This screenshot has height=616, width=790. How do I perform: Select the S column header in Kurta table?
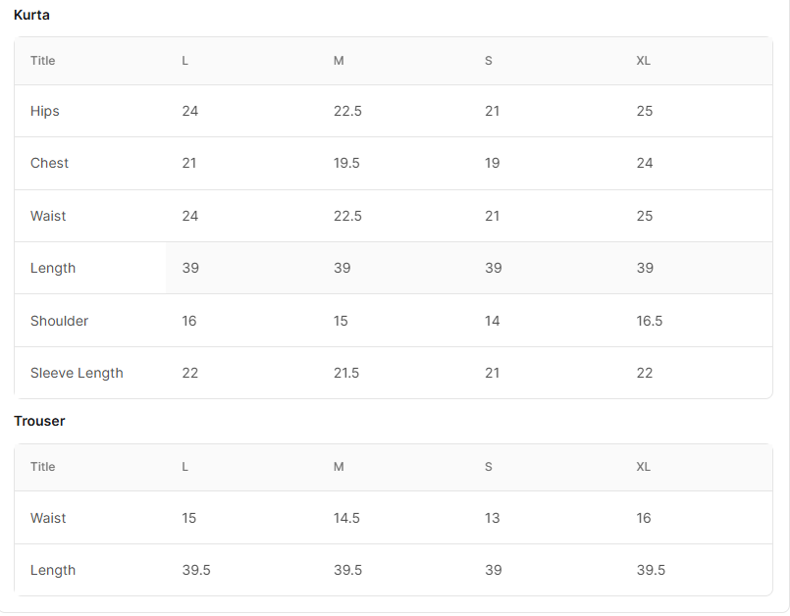pos(488,61)
